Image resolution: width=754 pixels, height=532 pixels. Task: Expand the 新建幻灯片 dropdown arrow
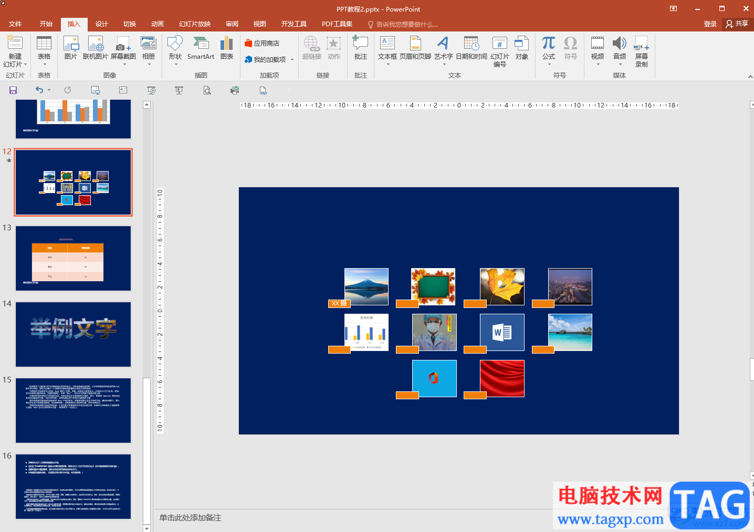[x=25, y=65]
